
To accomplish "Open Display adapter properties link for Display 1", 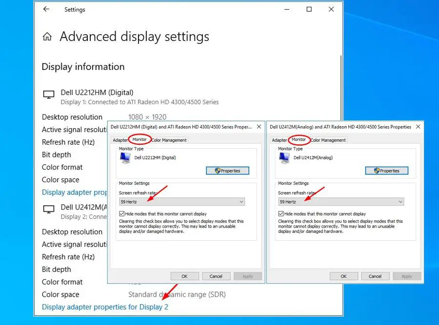I will coord(75,192).
